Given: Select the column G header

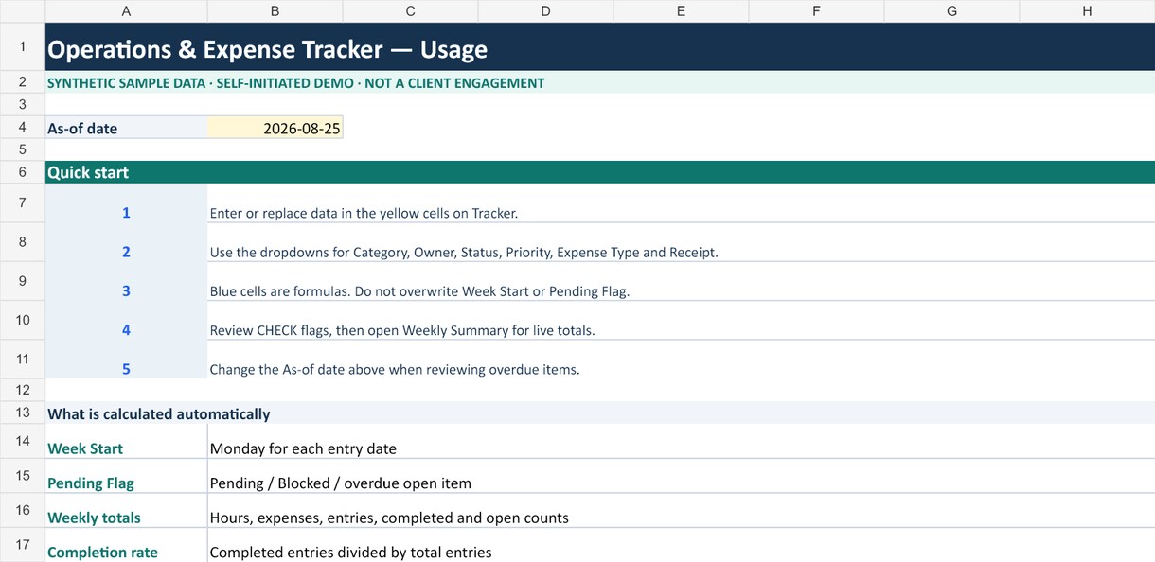Looking at the screenshot, I should tap(951, 11).
